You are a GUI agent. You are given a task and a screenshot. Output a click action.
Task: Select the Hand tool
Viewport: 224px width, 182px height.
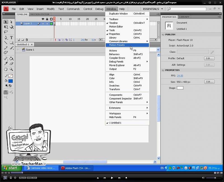click(6, 69)
